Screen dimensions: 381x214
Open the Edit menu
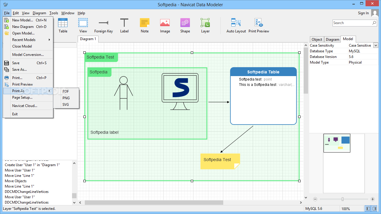pos(16,13)
